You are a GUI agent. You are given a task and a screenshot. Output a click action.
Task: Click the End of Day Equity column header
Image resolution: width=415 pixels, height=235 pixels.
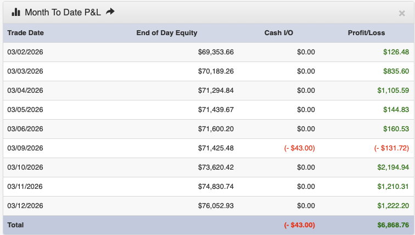tap(167, 33)
